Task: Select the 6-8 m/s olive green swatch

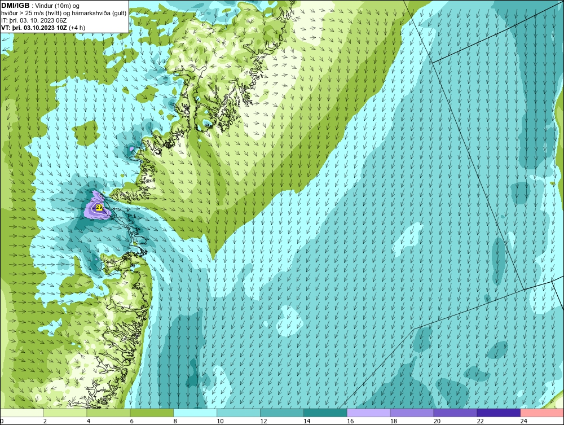Action: pos(152,413)
